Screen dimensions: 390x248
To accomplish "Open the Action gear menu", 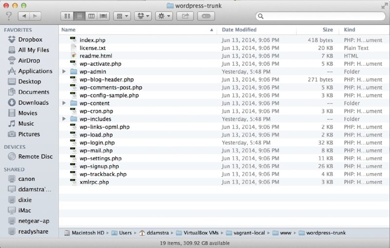I will tap(164, 16).
